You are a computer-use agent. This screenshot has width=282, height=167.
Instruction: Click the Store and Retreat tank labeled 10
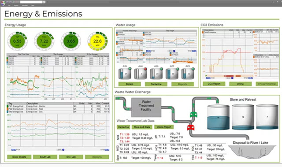point(243,117)
